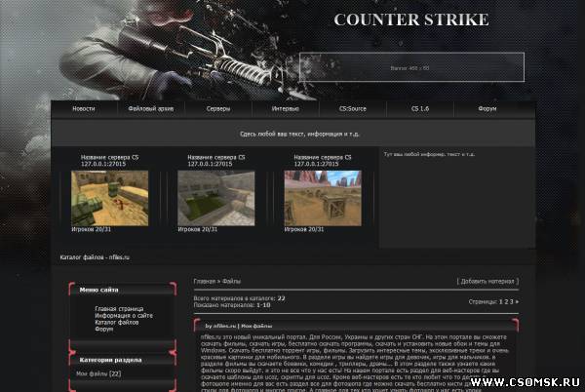Viewport: 585px width, 392px height.
Task: Open the Мои файлы entry header link
Action: click(x=256, y=326)
